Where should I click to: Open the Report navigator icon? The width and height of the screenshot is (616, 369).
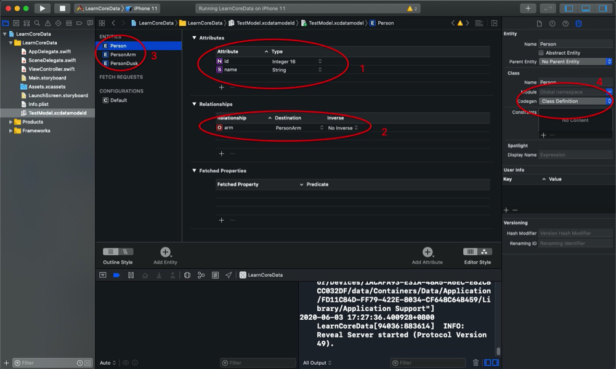89,23
